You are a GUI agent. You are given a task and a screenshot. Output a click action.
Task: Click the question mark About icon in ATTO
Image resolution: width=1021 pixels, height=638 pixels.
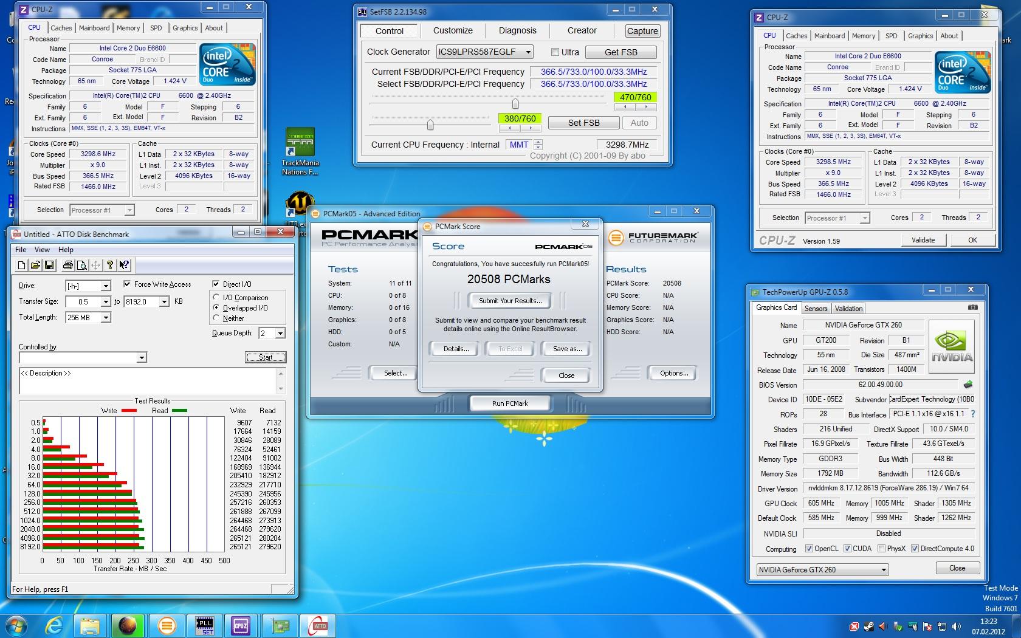110,265
